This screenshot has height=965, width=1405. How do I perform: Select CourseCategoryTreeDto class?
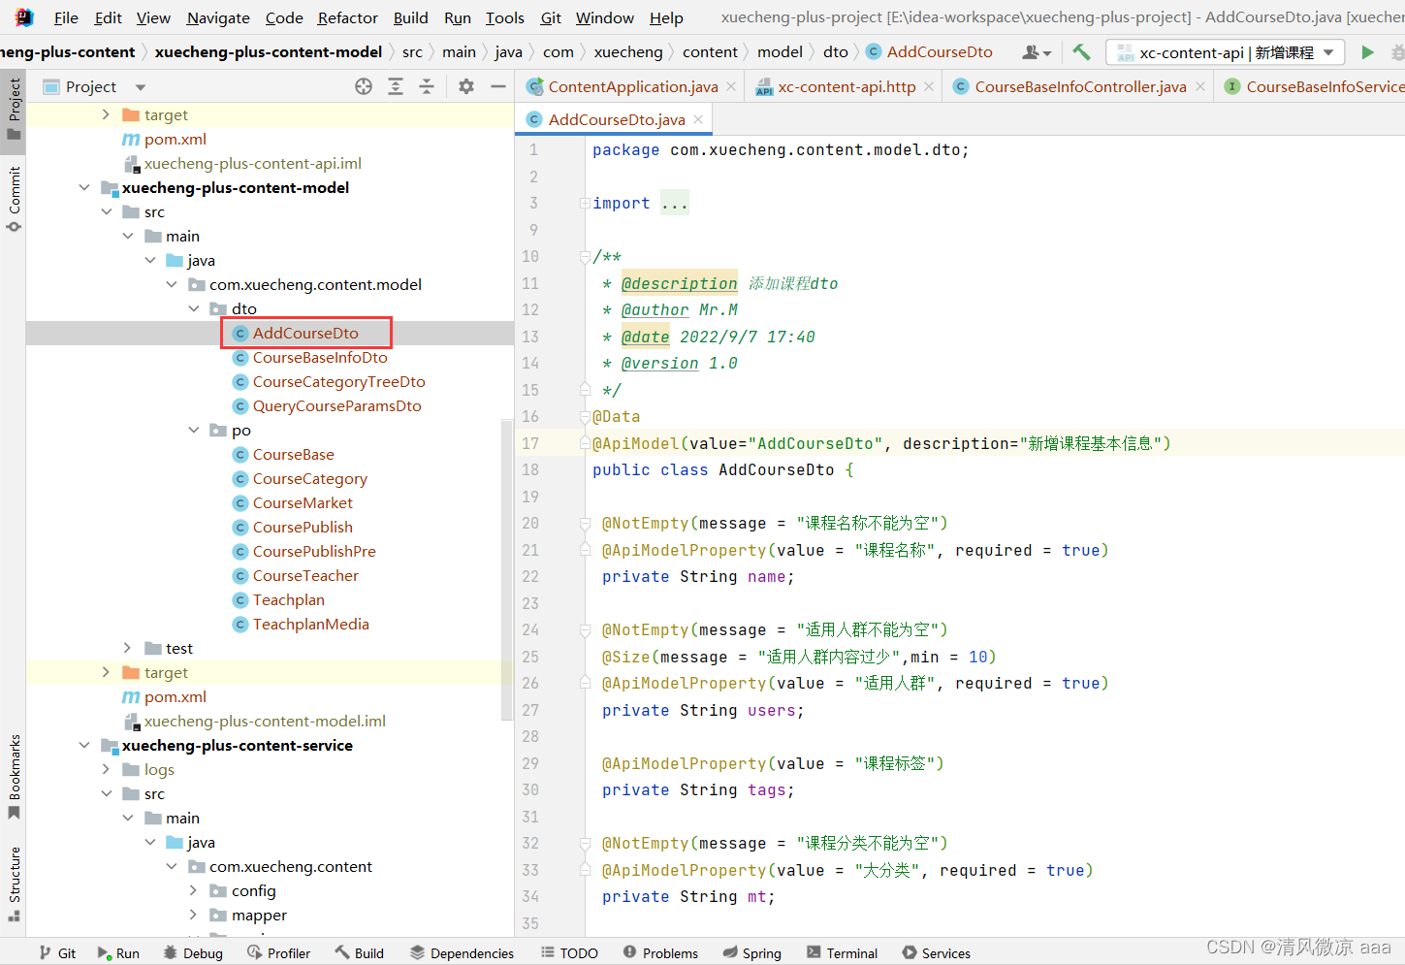338,382
